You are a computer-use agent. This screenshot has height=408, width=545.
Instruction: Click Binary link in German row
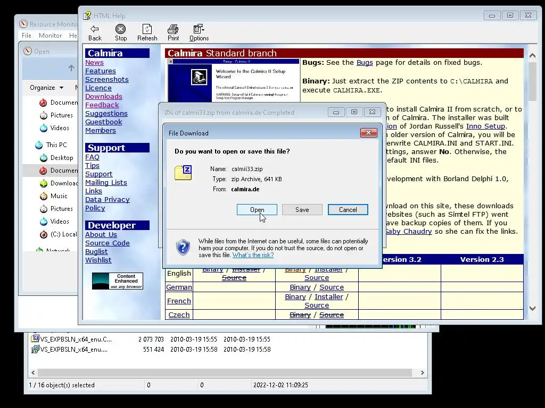tap(300, 287)
